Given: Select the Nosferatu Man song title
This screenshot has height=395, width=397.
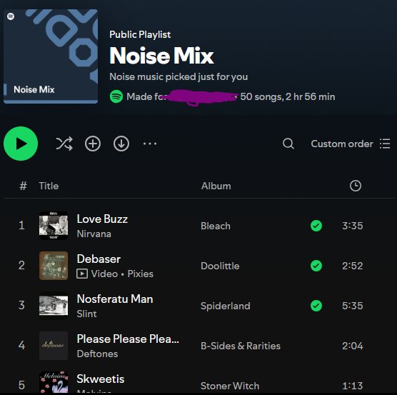Looking at the screenshot, I should click(115, 299).
